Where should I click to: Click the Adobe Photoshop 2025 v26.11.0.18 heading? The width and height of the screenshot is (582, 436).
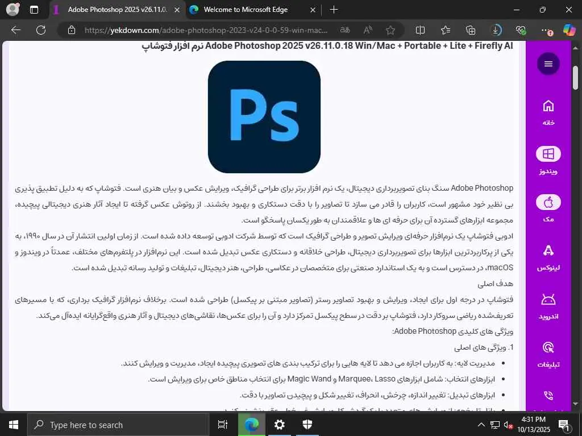(x=327, y=47)
